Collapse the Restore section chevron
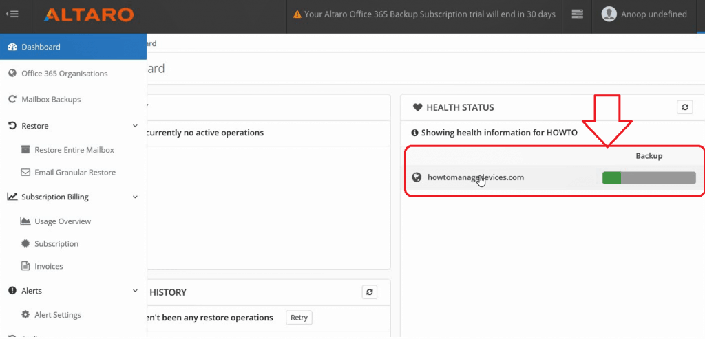Viewport: 705px width, 339px height. click(136, 126)
